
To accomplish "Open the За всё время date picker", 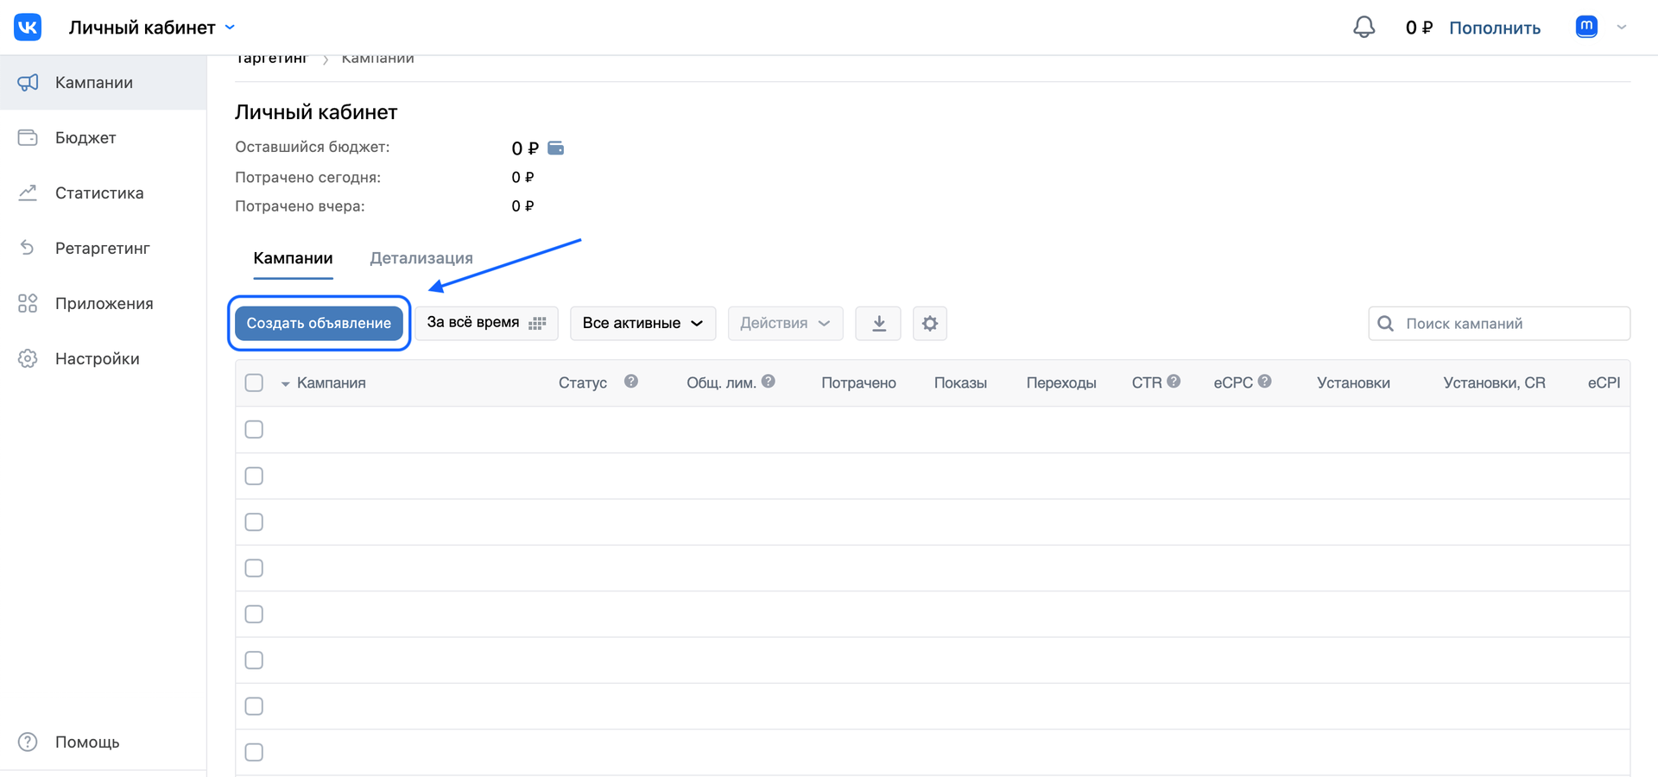I will (486, 323).
